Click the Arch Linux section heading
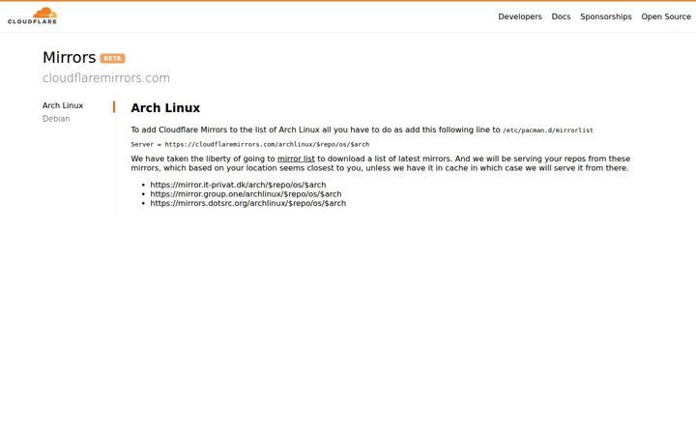 point(165,108)
